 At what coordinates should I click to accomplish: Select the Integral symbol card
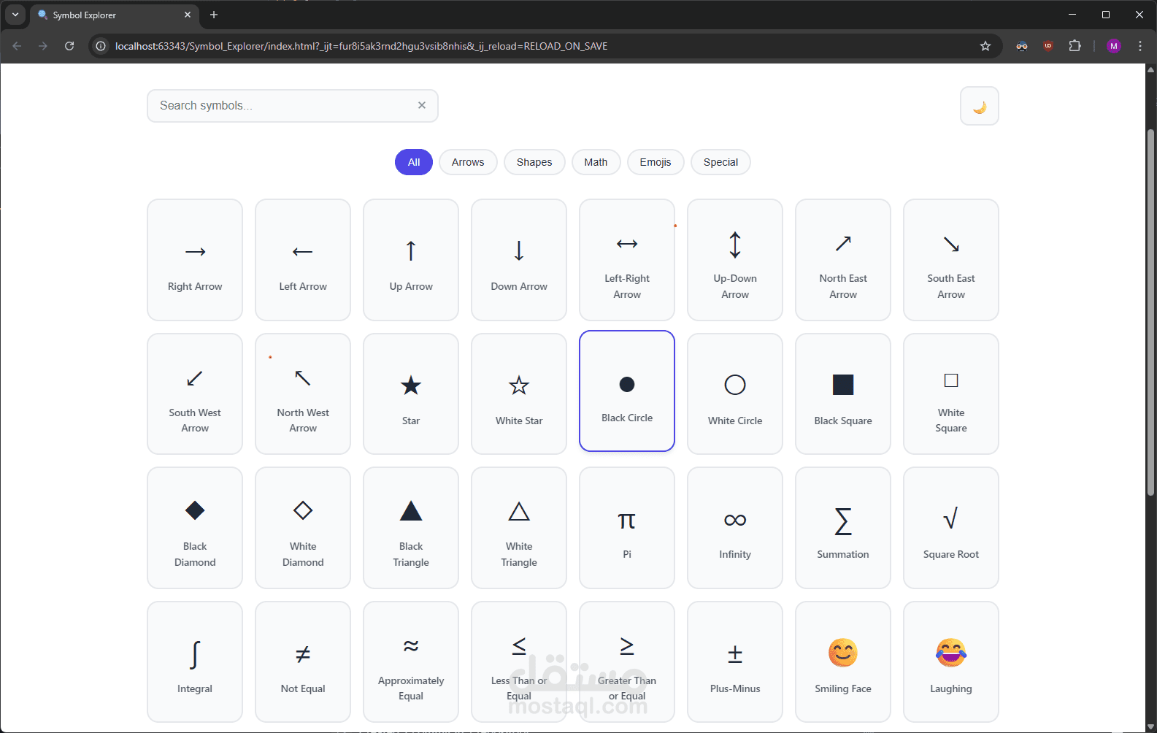[x=195, y=662]
